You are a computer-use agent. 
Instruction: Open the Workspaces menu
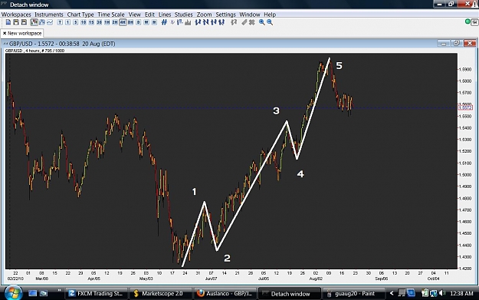tap(16, 15)
